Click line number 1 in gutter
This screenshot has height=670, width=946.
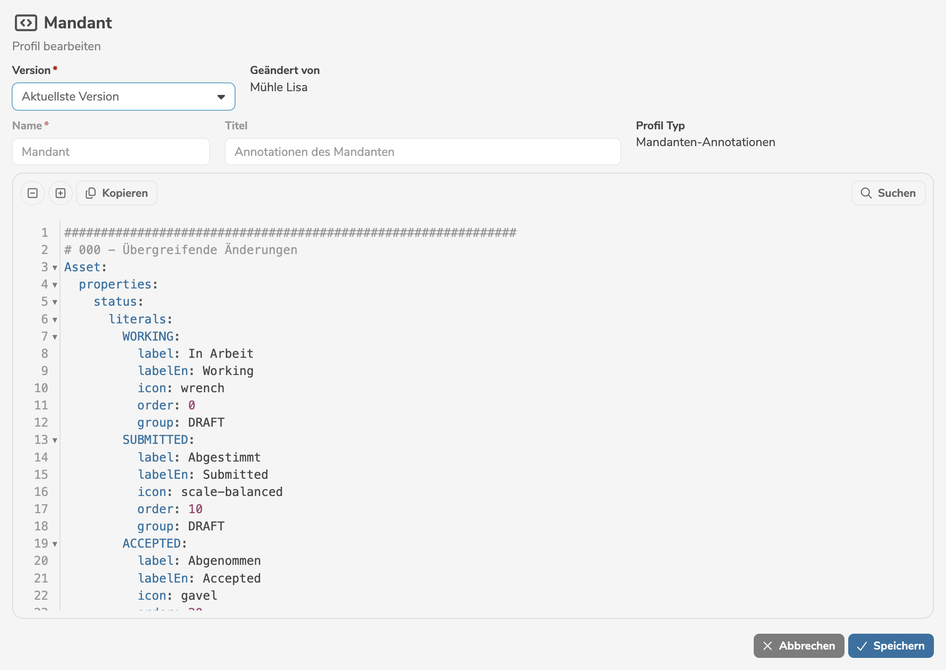click(x=44, y=233)
